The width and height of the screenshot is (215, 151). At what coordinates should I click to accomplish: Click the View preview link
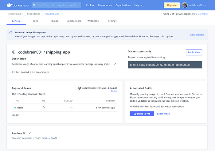tap(197, 35)
